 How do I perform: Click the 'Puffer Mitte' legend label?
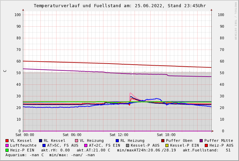(219, 140)
